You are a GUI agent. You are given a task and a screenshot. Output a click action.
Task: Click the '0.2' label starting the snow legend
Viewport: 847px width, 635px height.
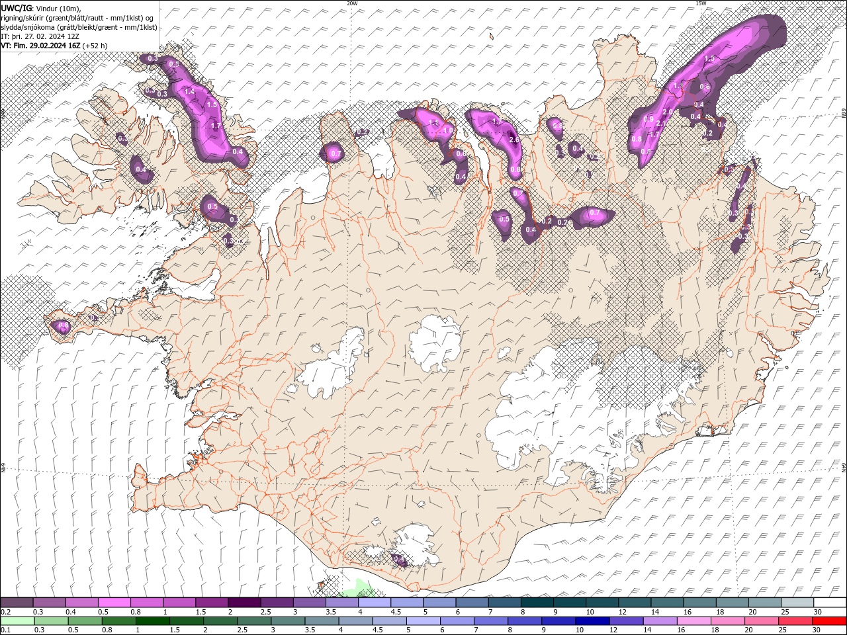pos(5,612)
